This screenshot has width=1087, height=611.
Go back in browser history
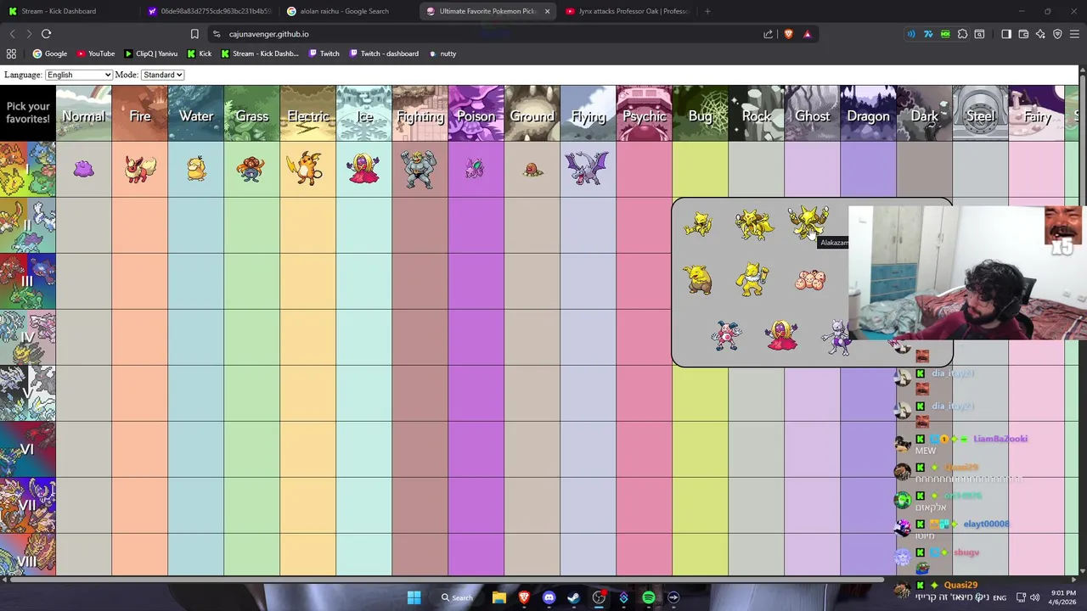[x=12, y=34]
